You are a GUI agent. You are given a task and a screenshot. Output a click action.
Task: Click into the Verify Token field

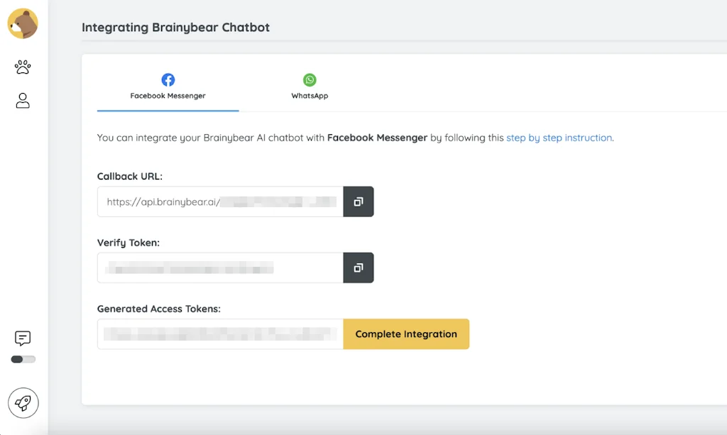click(x=220, y=268)
